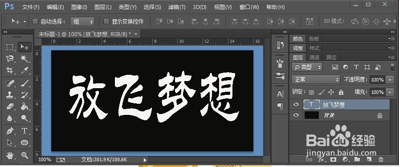Enable the 自动选择 checkbox

click(35, 22)
